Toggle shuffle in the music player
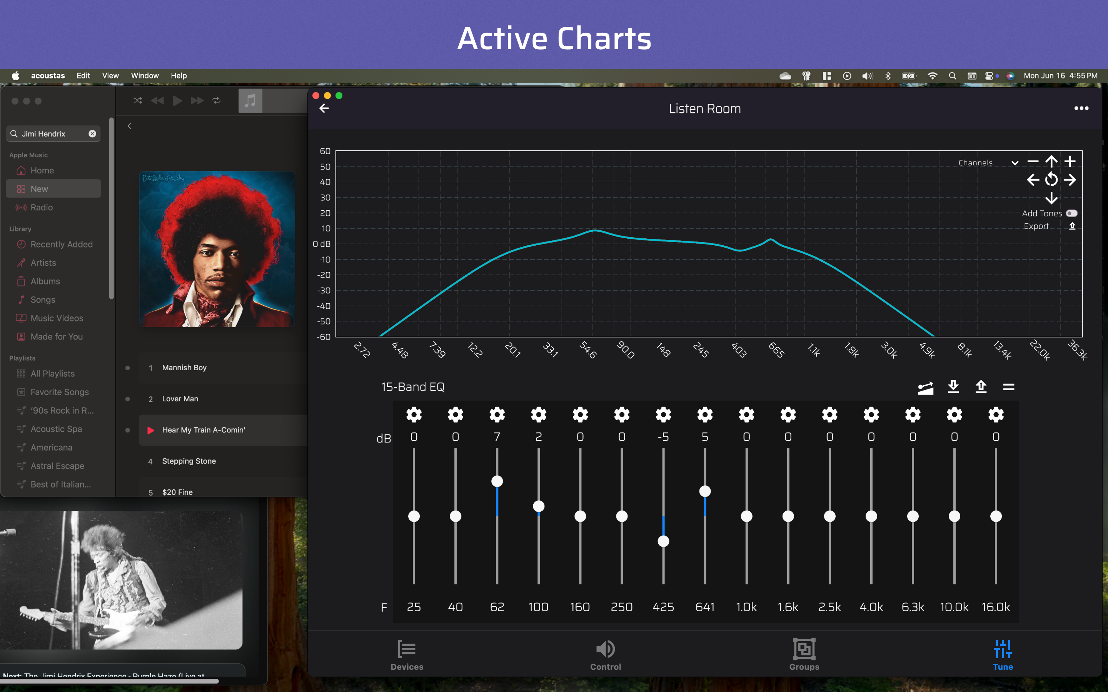 (137, 100)
